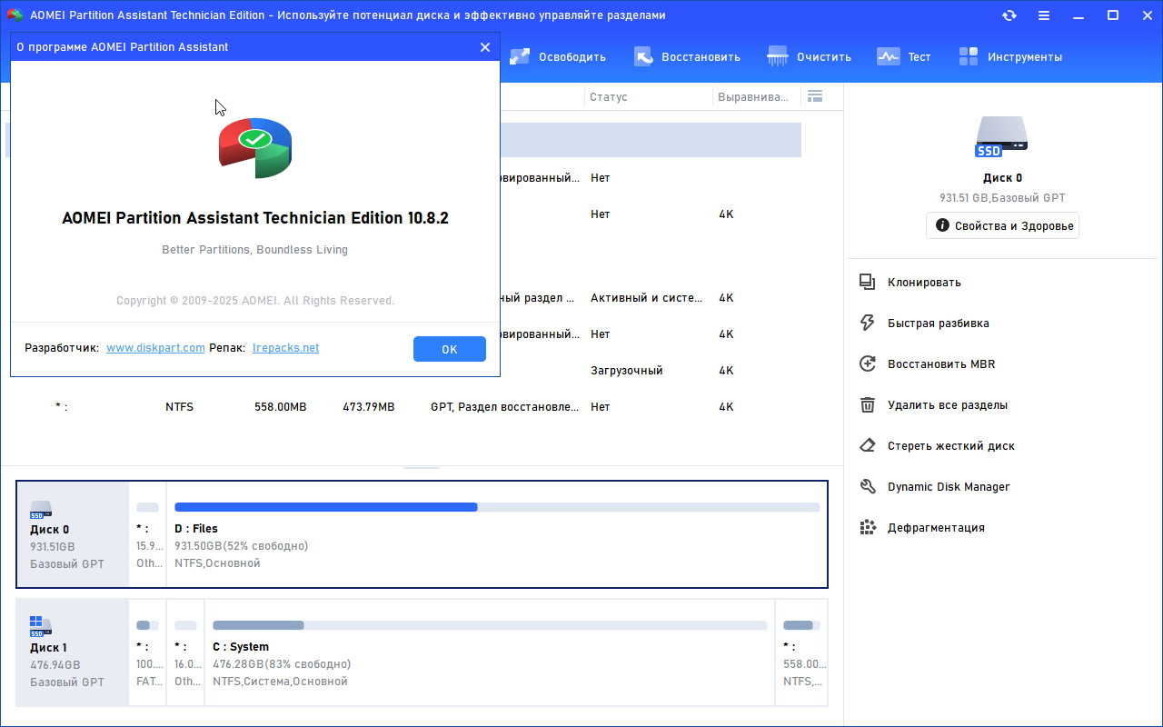Image resolution: width=1163 pixels, height=727 pixels.
Task: Click the AOMEI logo in About dialog
Action: (255, 147)
